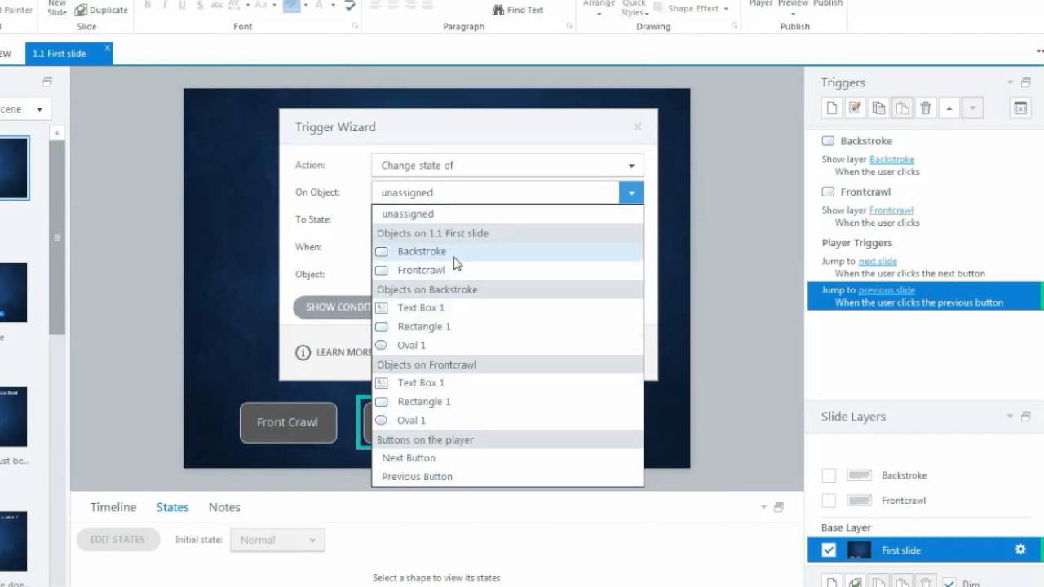Close the 1.1 First slide tab
1044x587 pixels.
pos(107,50)
